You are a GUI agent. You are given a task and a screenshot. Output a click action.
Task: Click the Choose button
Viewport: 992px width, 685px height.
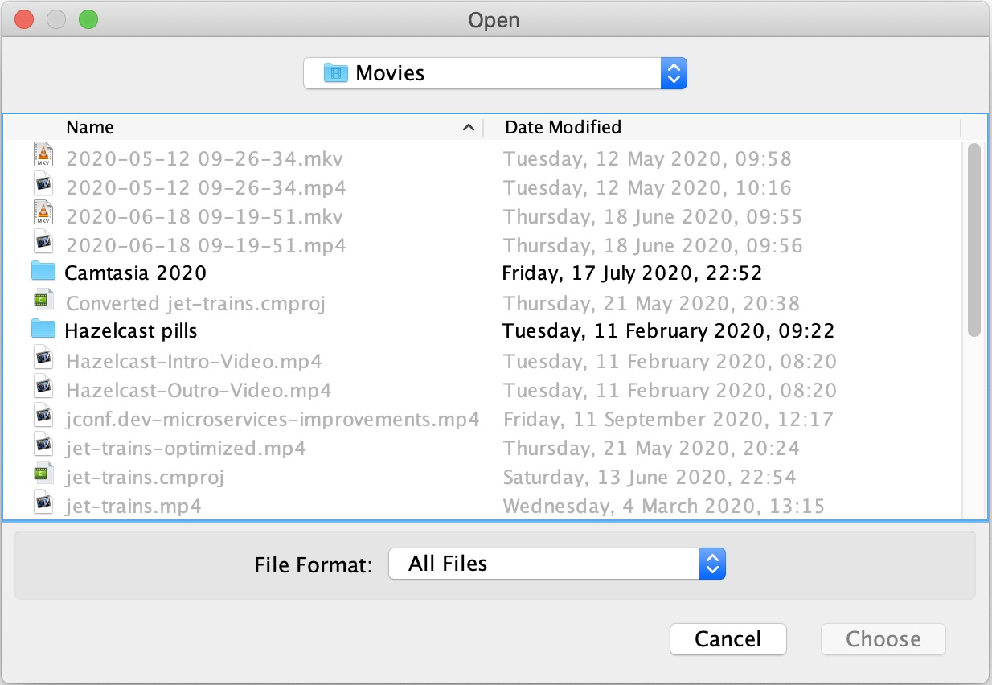883,639
